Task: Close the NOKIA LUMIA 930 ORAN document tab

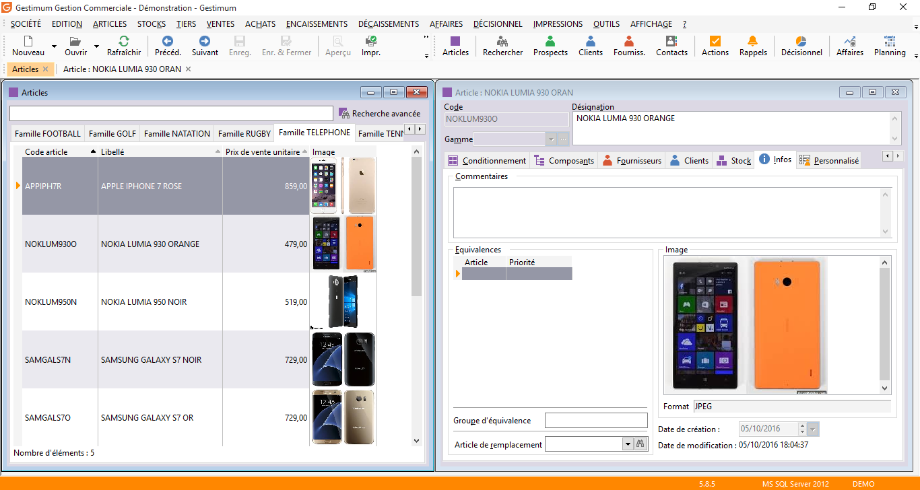Action: (x=188, y=69)
